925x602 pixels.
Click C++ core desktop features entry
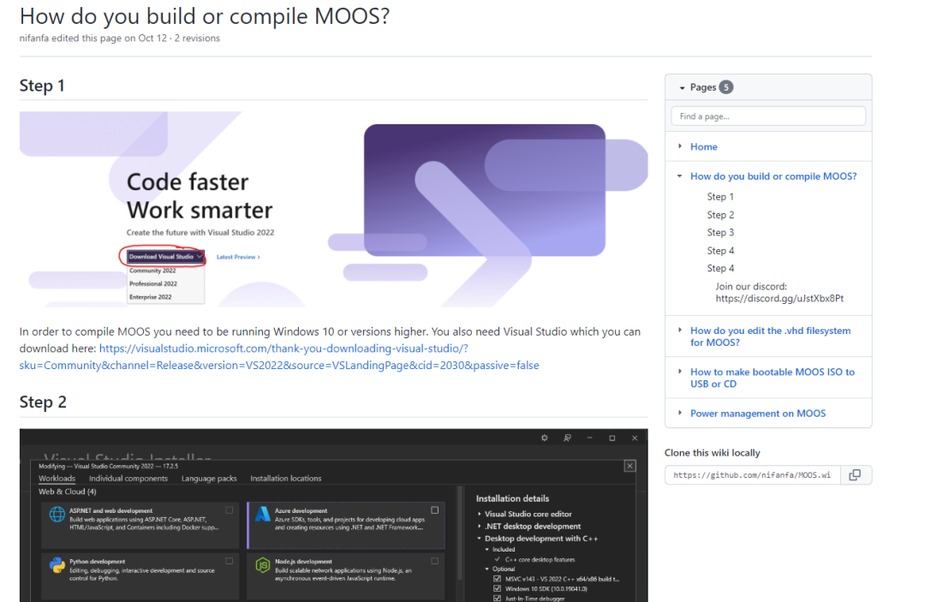(x=540, y=559)
